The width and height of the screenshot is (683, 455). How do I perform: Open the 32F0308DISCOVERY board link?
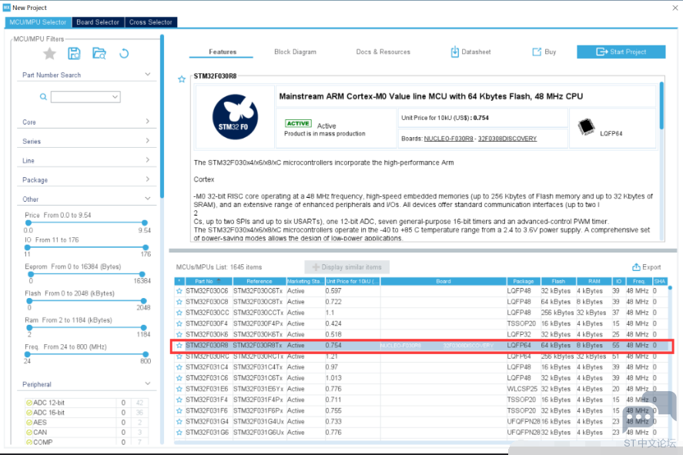(507, 139)
